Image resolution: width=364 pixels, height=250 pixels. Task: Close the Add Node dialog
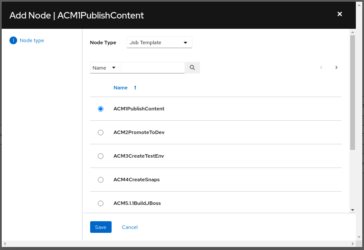[340, 14]
